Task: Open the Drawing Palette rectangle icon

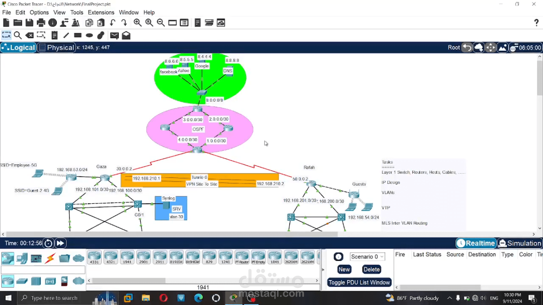Action: coord(173,23)
